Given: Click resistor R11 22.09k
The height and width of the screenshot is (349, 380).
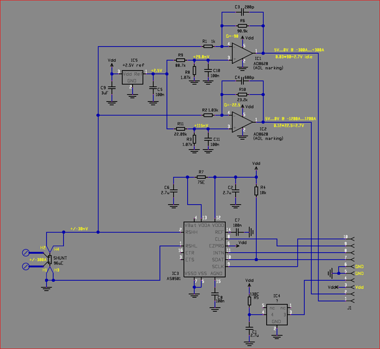Looking at the screenshot, I should tap(180, 128).
